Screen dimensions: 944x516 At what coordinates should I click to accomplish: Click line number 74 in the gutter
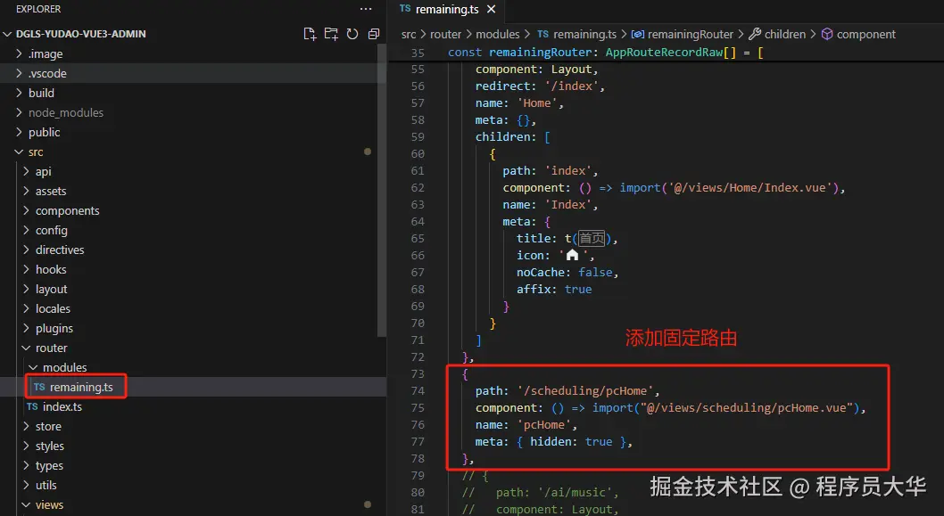coord(418,391)
